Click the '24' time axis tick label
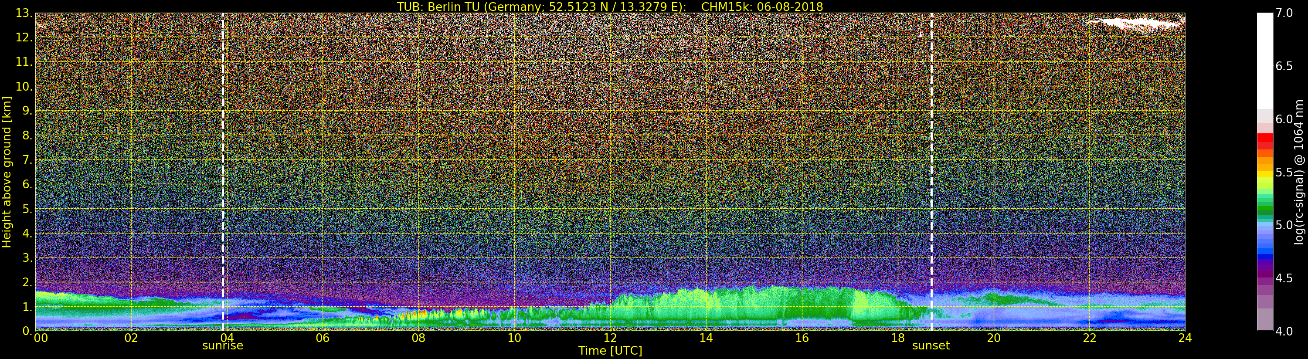The width and height of the screenshot is (1308, 359). click(x=1185, y=338)
